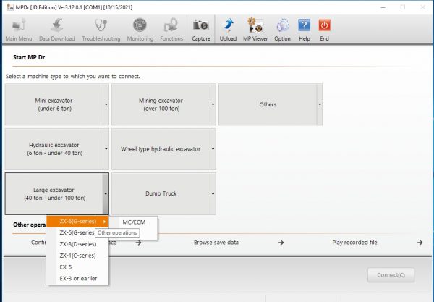This screenshot has width=434, height=302.
Task: Choose ZX-3(D-series) menu entry
Action: coord(77,244)
